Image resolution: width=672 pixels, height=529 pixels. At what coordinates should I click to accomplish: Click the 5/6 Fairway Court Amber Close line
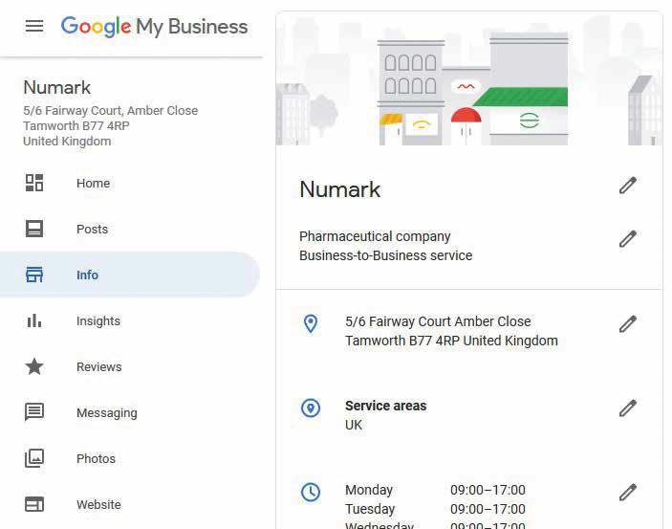tap(438, 321)
